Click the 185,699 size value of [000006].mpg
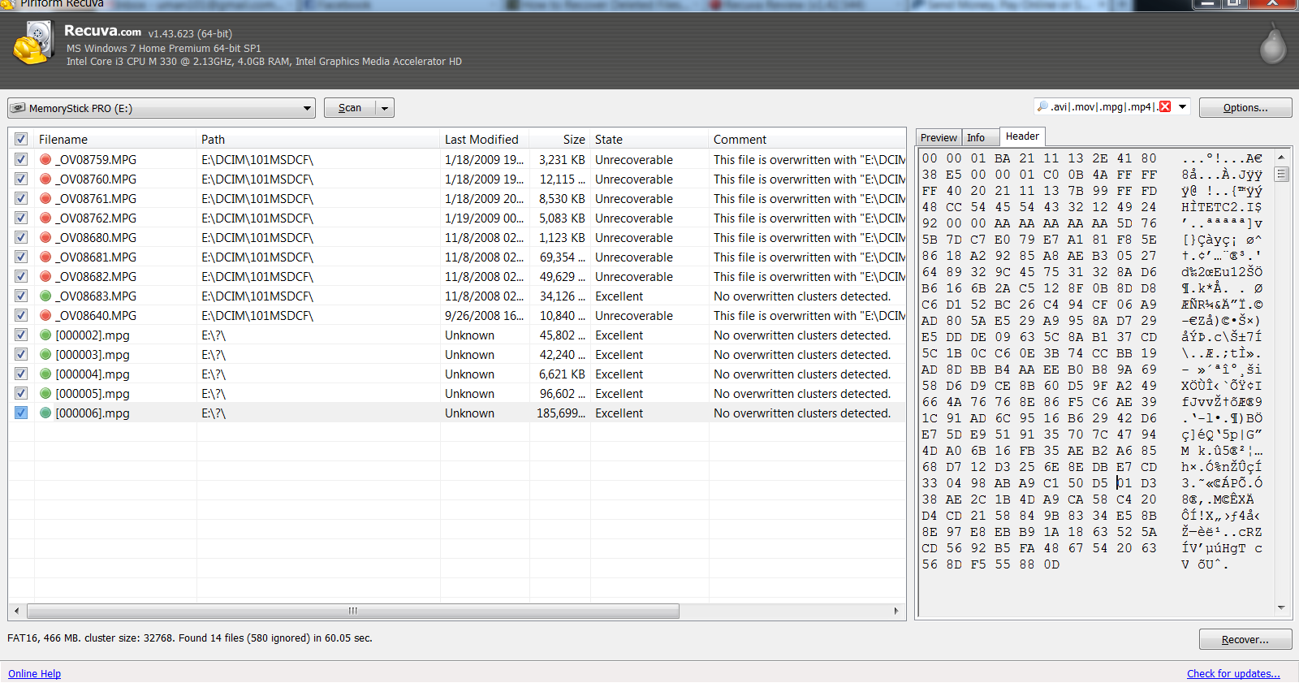Image resolution: width=1299 pixels, height=683 pixels. (561, 413)
